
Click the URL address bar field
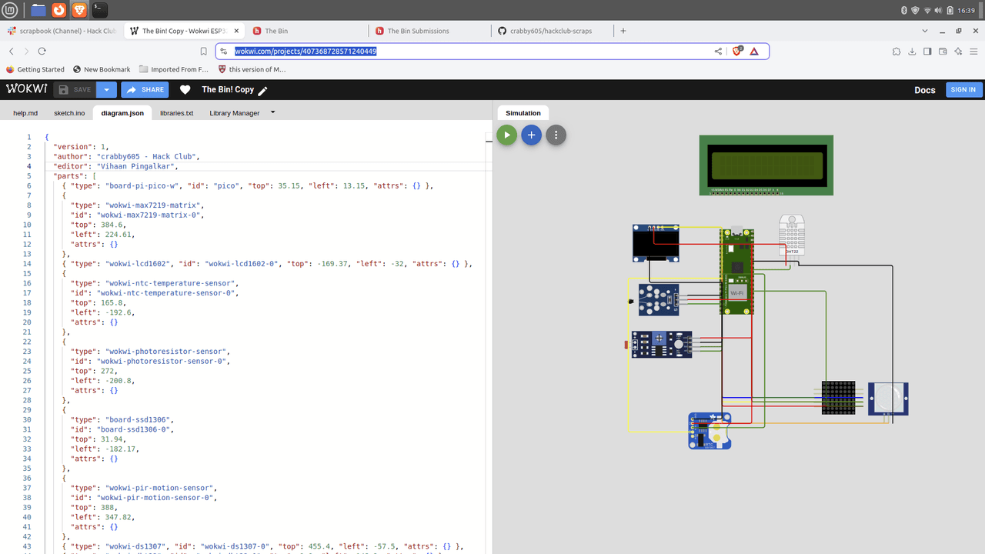coord(462,52)
